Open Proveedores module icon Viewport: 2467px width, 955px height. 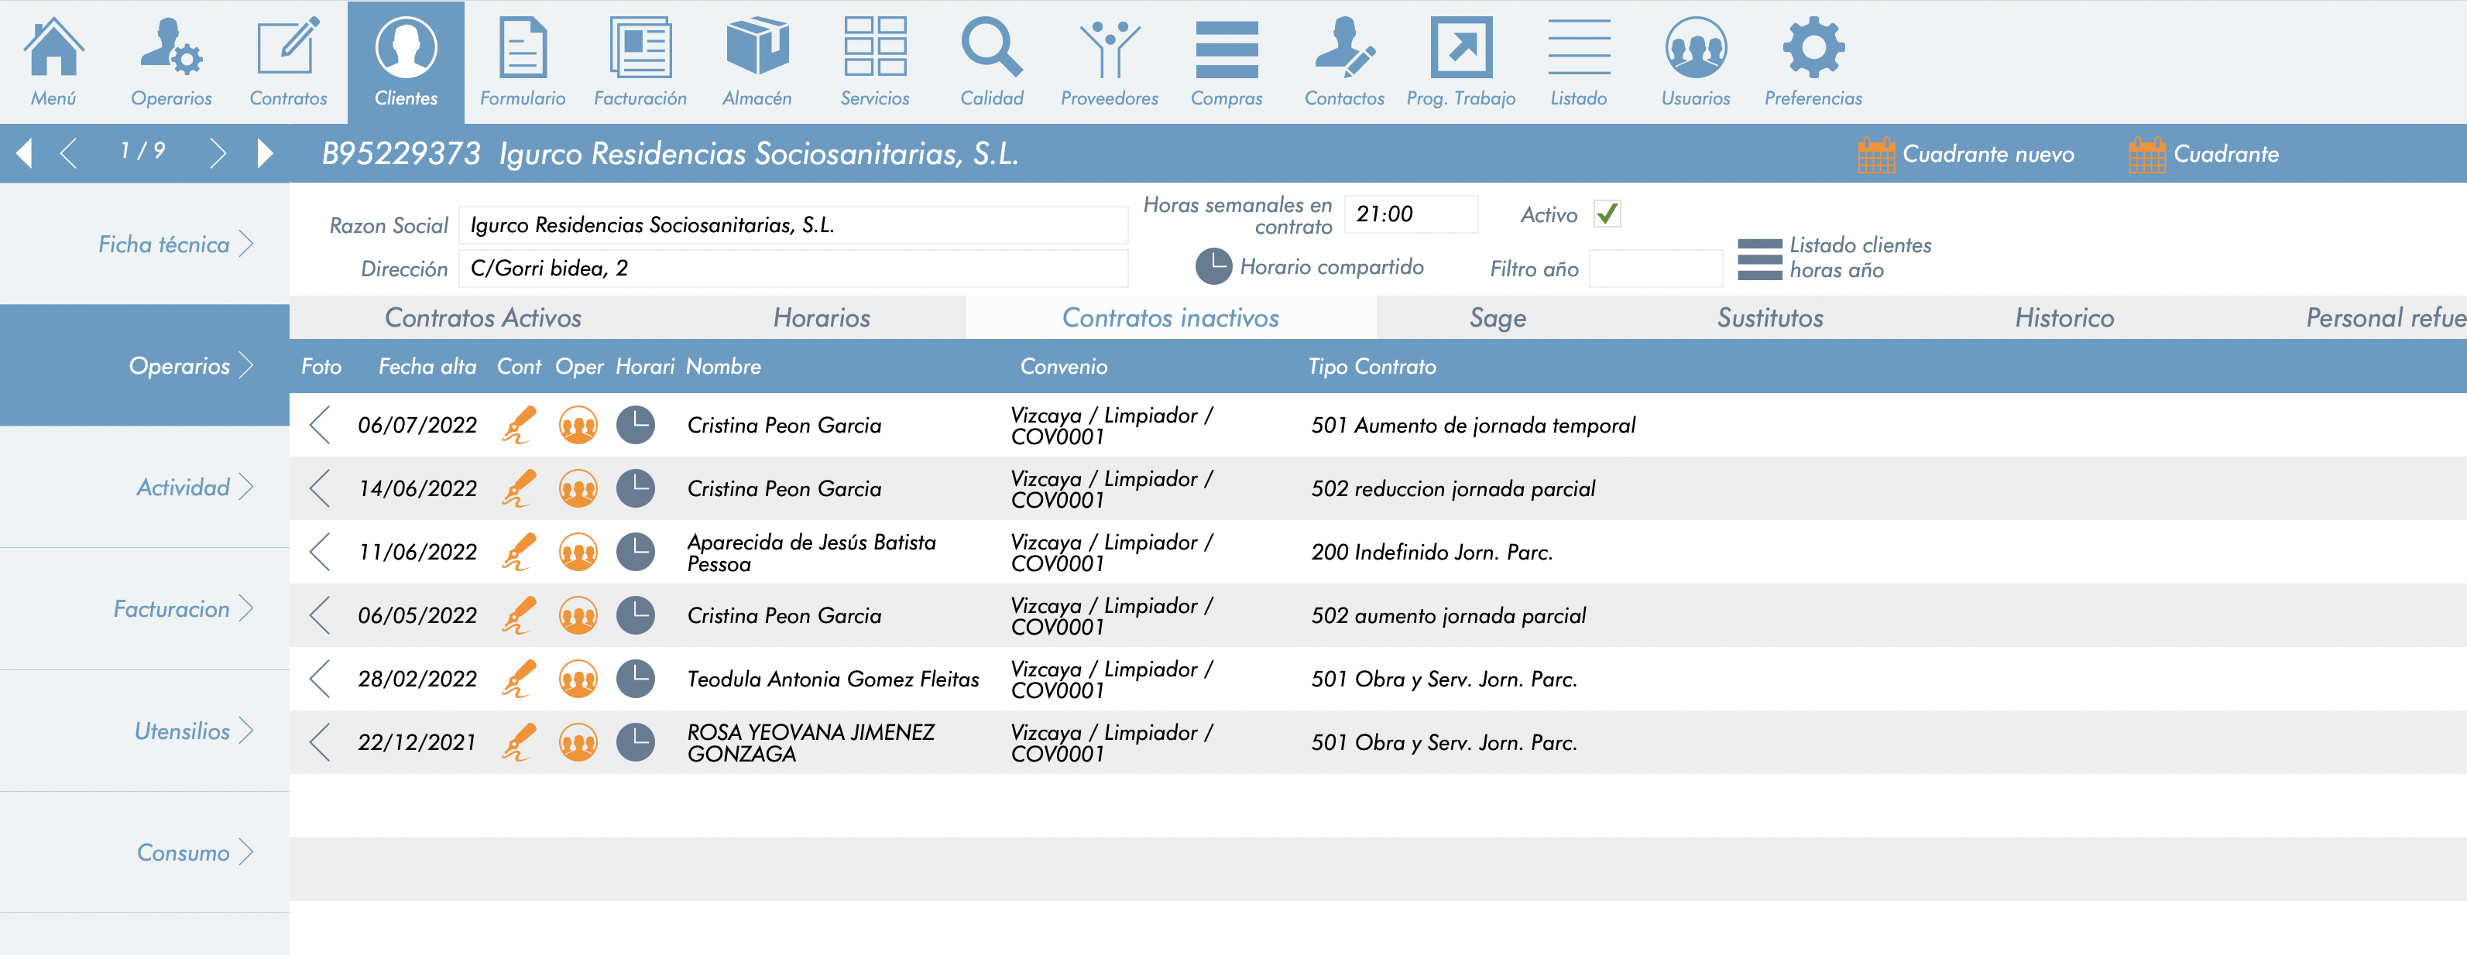(x=1109, y=48)
